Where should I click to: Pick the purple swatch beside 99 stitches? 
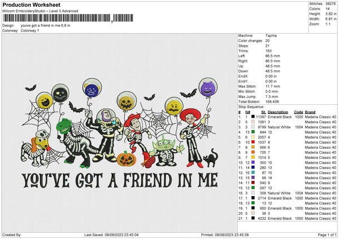[253, 178]
